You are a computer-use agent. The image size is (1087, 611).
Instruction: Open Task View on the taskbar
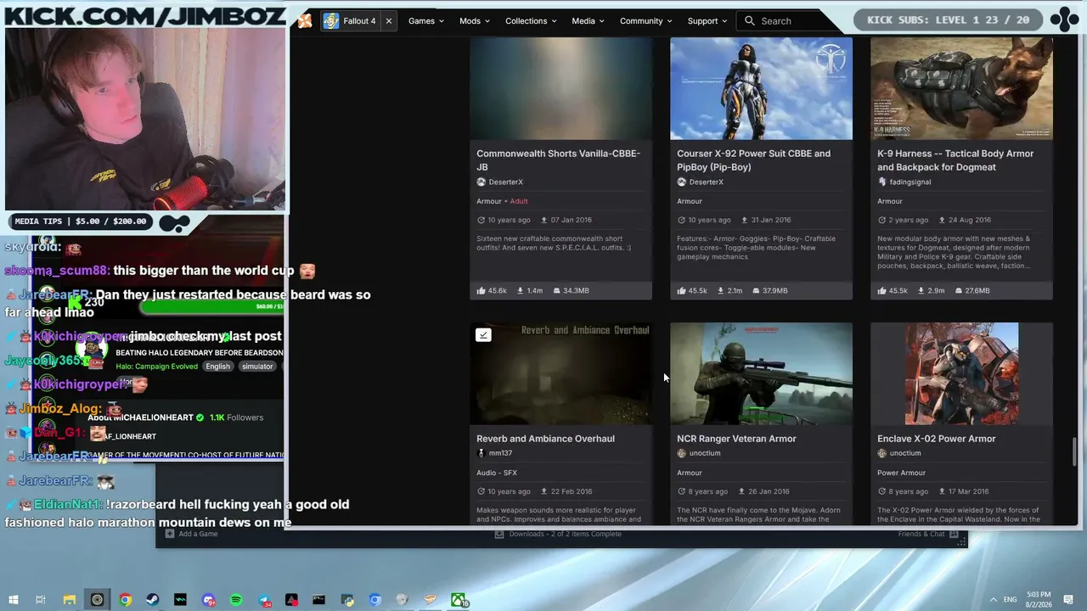[41, 600]
